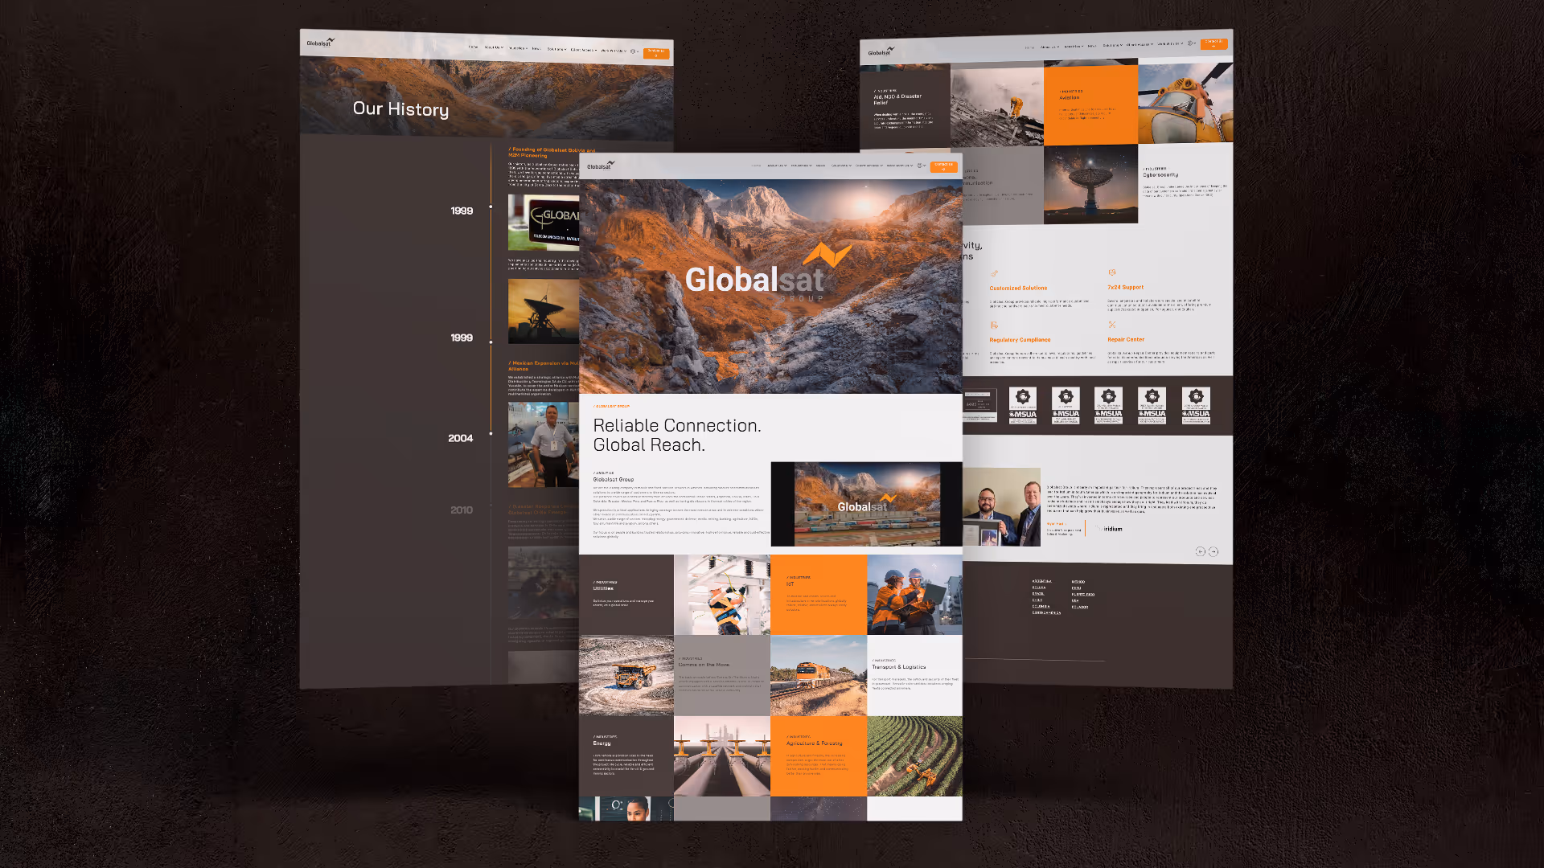Expand the About Us menu on the center homepage
Viewport: 1544px width, 868px height.
(777, 166)
